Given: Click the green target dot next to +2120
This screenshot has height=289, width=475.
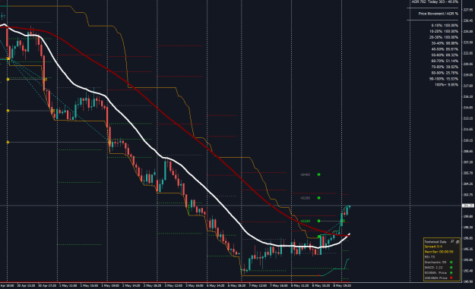Looking at the screenshot, I should 318,221.
